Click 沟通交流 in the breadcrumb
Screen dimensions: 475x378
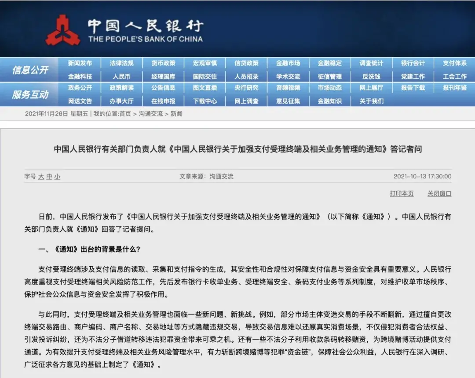tap(151, 114)
